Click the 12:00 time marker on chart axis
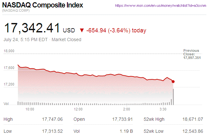 [x=78, y=109]
